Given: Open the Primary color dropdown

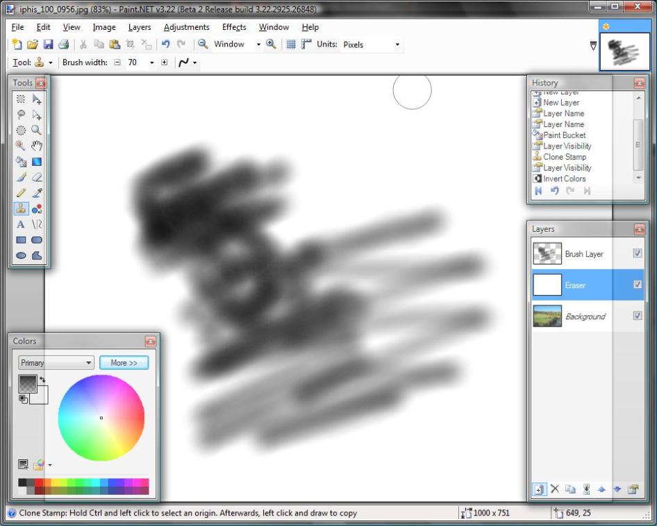Looking at the screenshot, I should click(x=56, y=363).
